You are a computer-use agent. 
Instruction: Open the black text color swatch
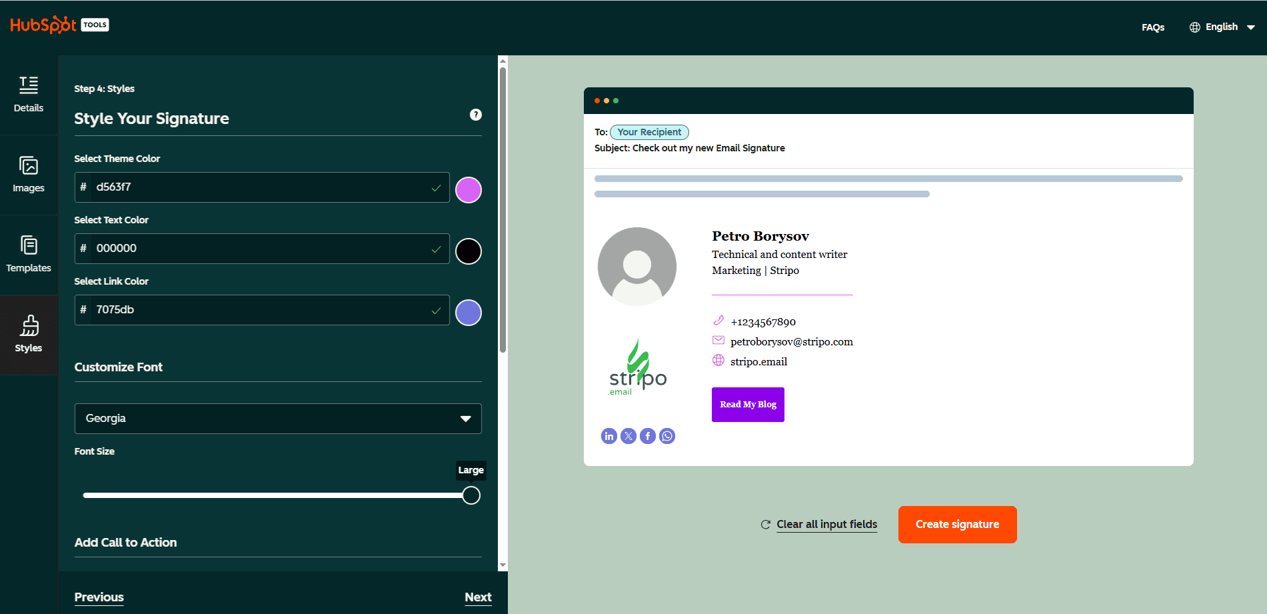point(469,251)
